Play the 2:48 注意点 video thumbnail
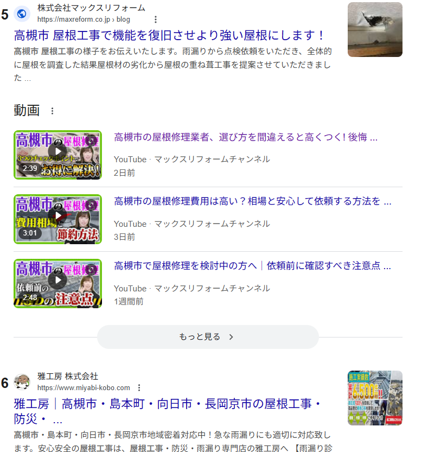Screen dimensions: 428x452 (58, 283)
